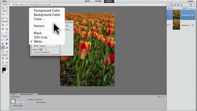Click the lock all pixels icon

[x=178, y=5]
